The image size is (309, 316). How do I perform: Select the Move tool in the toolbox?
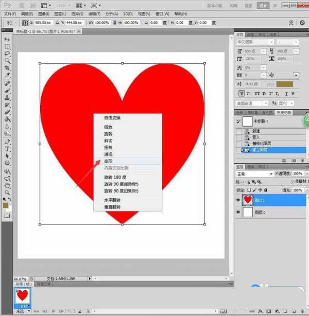tap(7, 39)
